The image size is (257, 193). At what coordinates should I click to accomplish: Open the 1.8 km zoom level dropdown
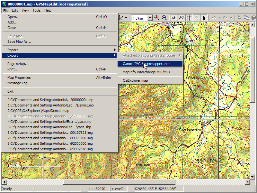point(150,18)
